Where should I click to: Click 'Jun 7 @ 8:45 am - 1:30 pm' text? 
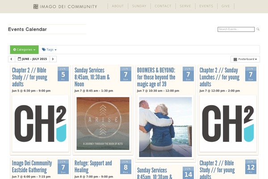(x=94, y=91)
